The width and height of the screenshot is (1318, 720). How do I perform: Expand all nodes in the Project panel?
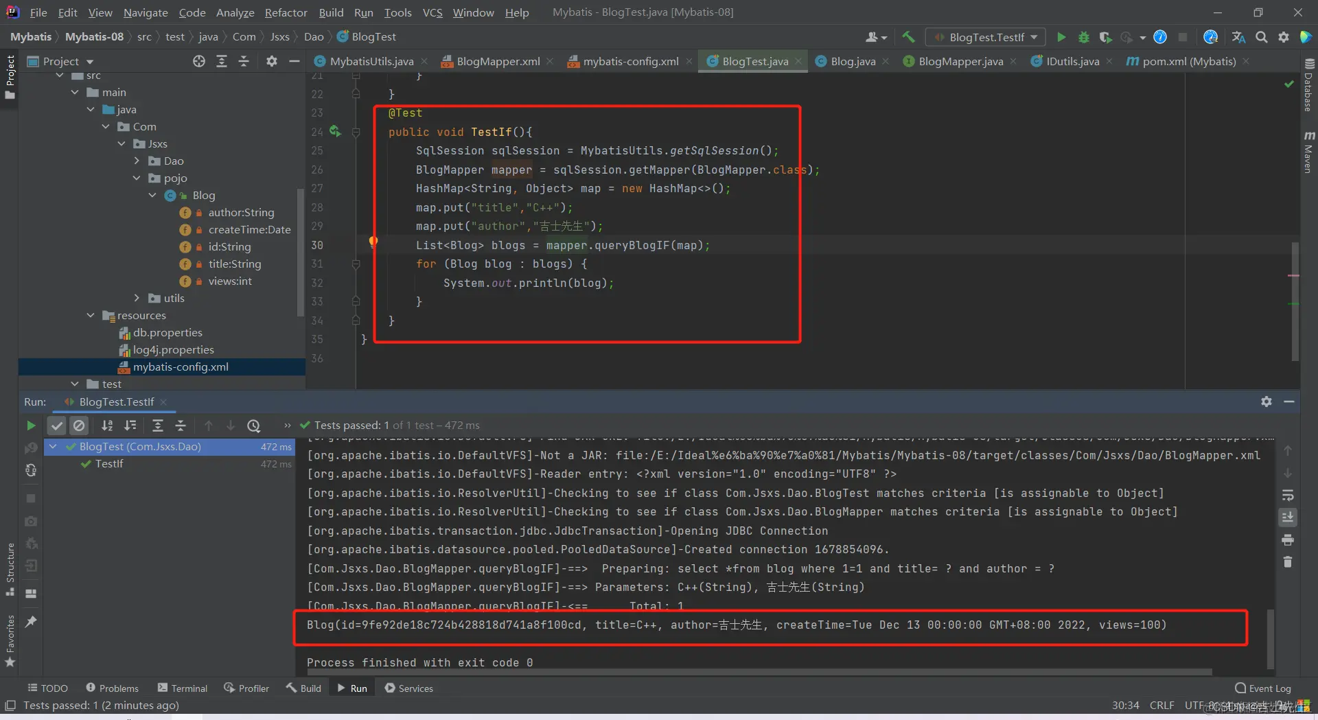[222, 61]
